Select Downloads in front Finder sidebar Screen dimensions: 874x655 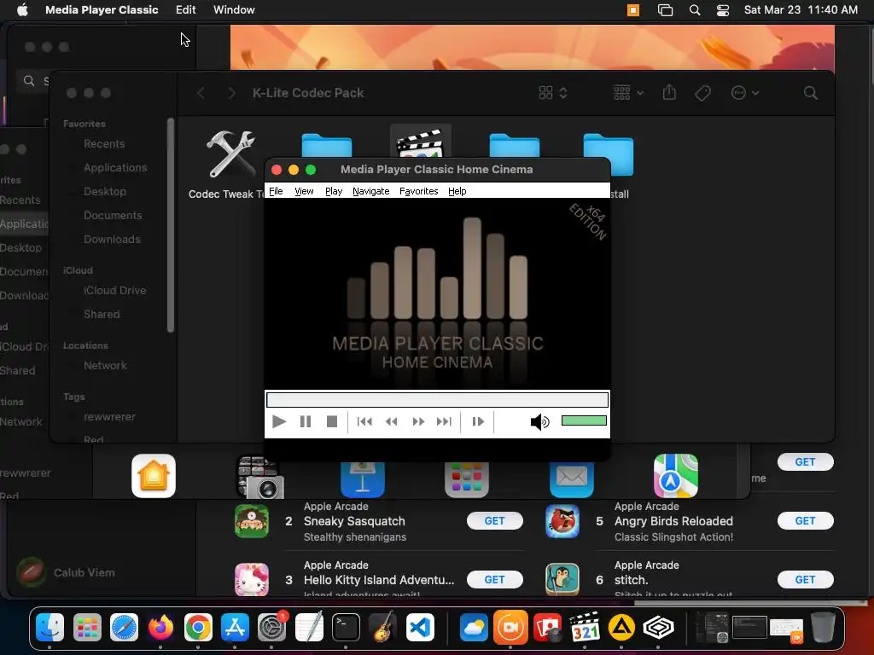click(x=112, y=240)
